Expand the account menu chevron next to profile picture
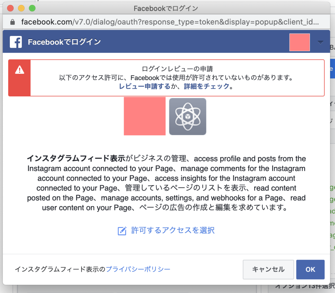The width and height of the screenshot is (335, 293). (x=320, y=42)
